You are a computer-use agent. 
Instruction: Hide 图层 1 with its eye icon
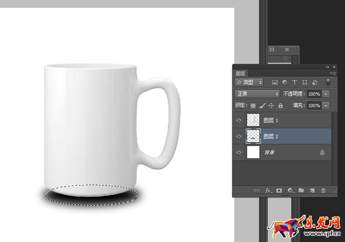pos(239,120)
